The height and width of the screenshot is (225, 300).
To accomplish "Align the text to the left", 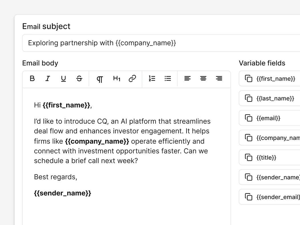I will tap(187, 79).
